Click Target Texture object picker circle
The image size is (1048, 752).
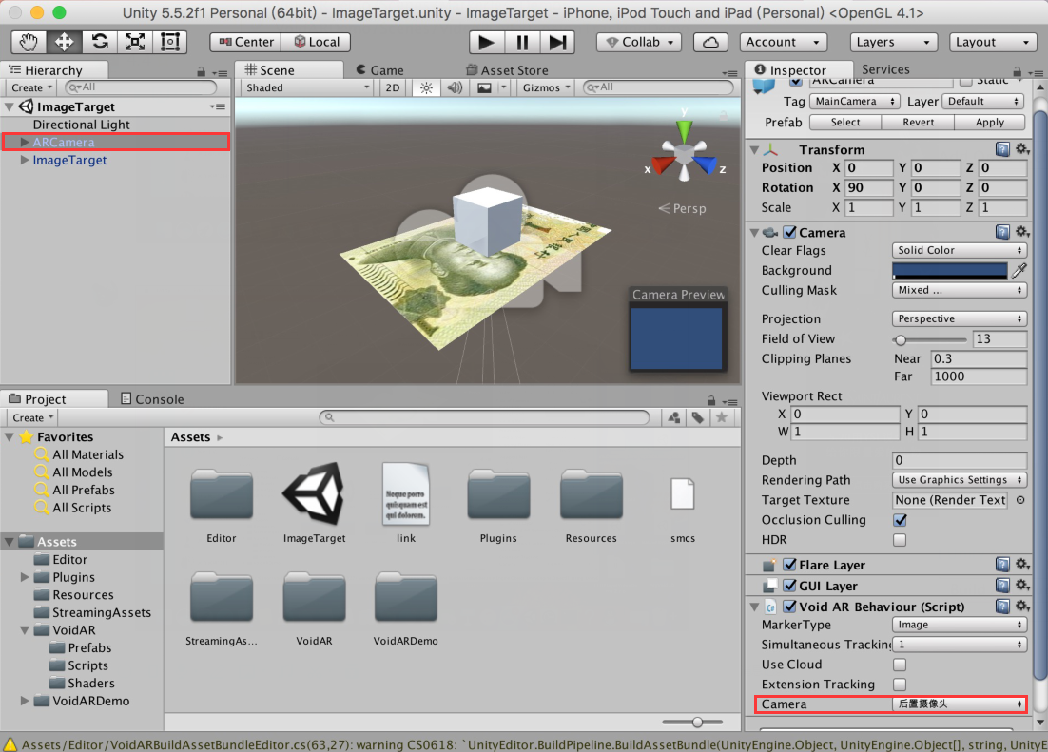[1020, 500]
